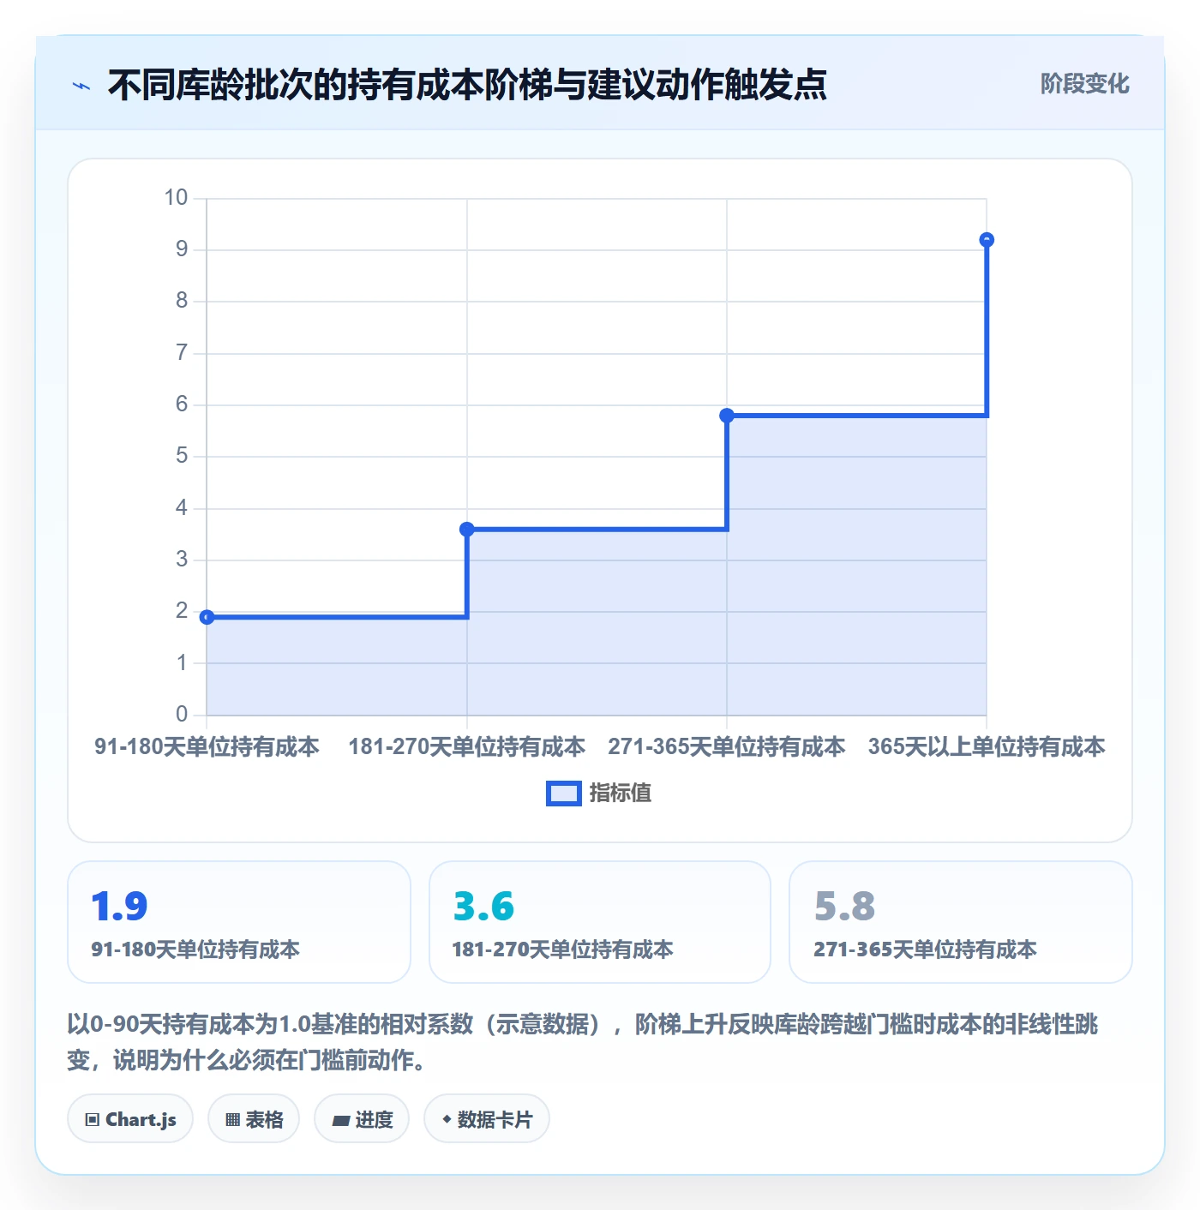Open the 3.6 data card
This screenshot has width=1200, height=1210.
(600, 922)
